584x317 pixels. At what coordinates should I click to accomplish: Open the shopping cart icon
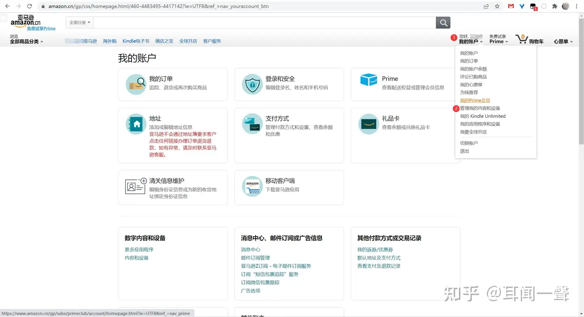click(x=521, y=39)
